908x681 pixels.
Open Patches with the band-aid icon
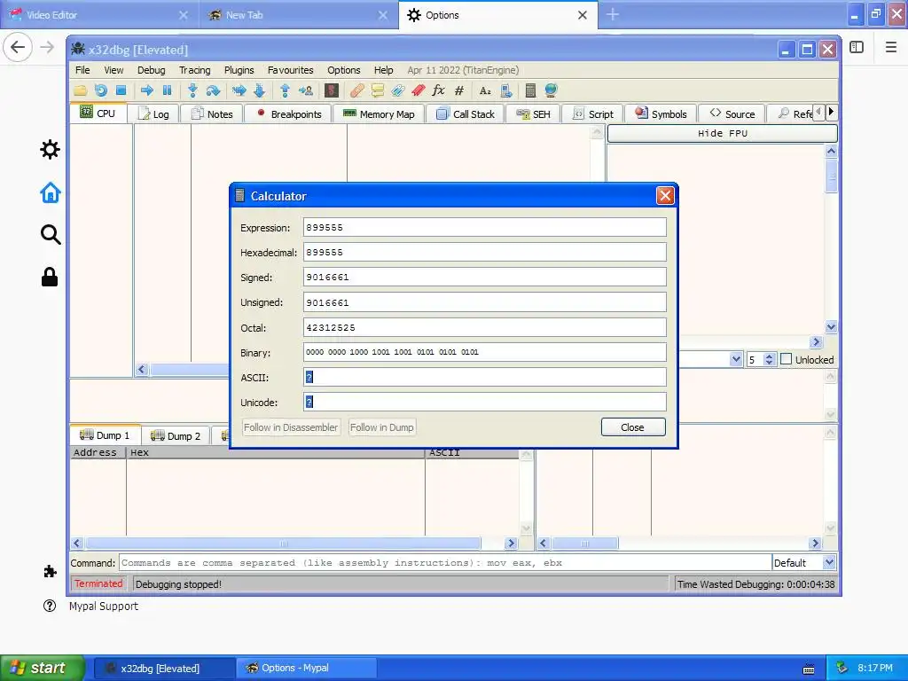pos(356,90)
